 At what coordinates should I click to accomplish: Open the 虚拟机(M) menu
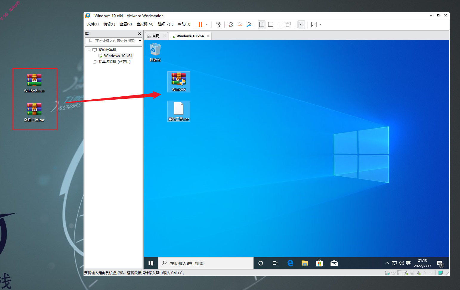click(x=145, y=24)
